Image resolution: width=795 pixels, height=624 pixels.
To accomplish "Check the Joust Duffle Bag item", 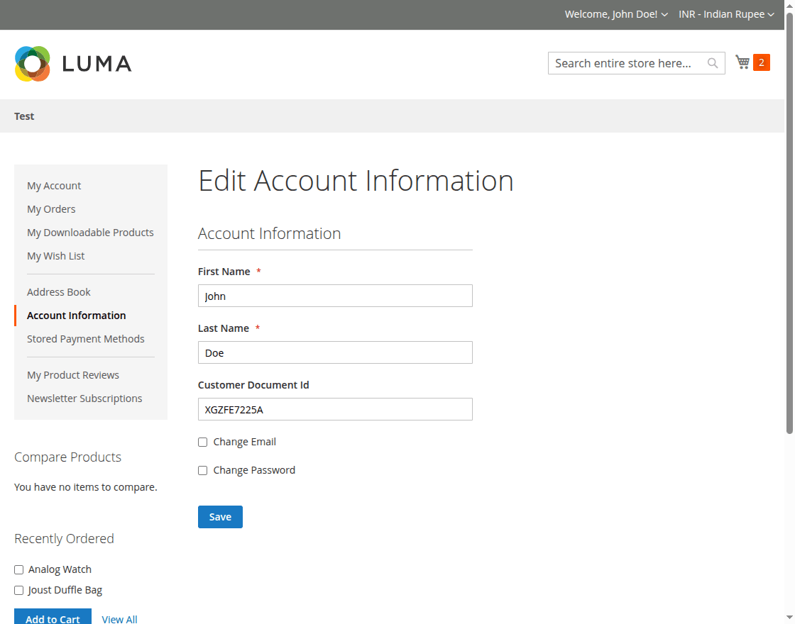I will [18, 590].
